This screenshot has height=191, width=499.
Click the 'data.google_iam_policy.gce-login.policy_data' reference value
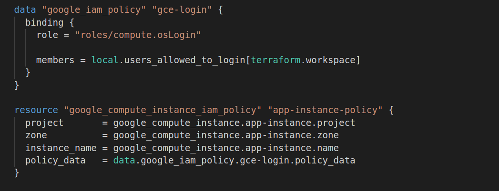[234, 160]
